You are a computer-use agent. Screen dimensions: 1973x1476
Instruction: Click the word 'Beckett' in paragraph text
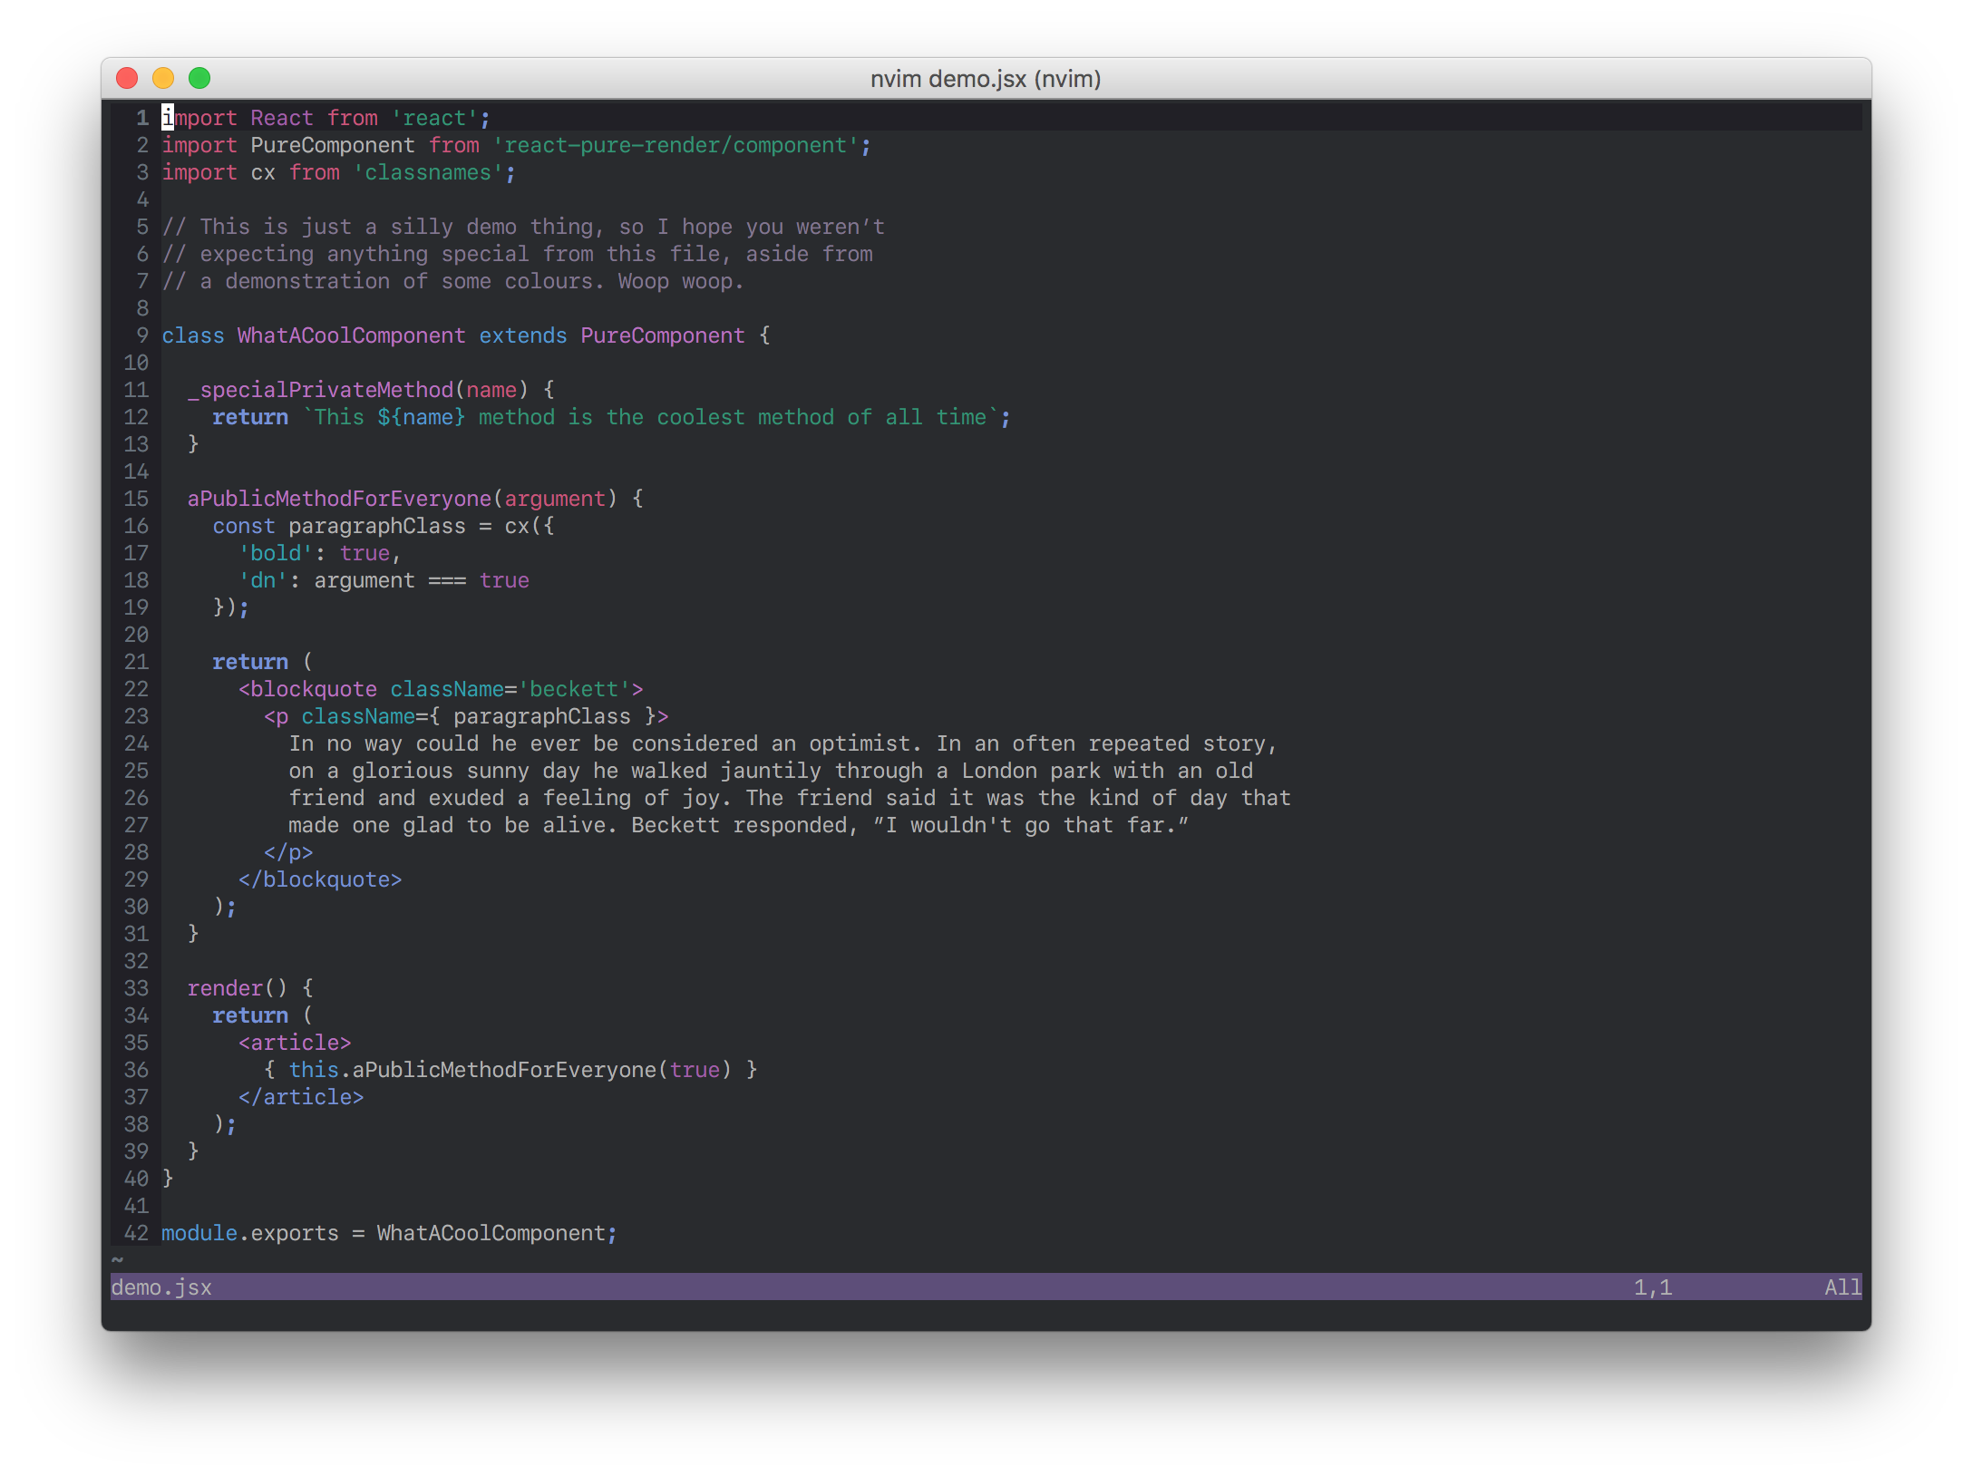coord(675,825)
